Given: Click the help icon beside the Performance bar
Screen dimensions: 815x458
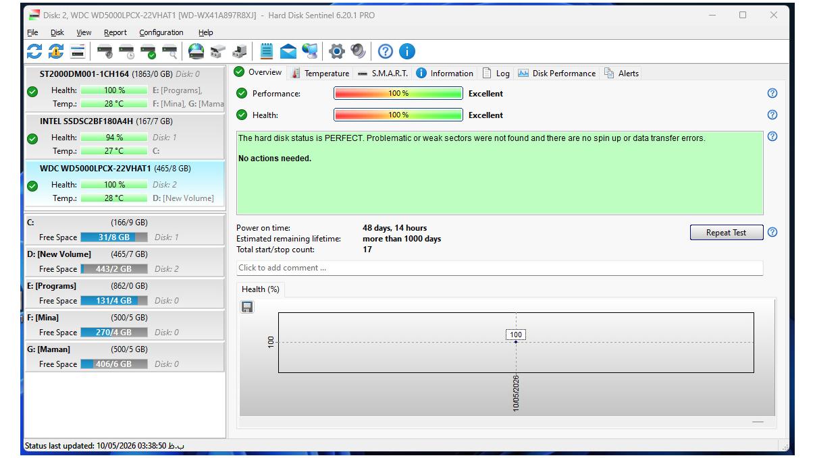Looking at the screenshot, I should coord(772,93).
